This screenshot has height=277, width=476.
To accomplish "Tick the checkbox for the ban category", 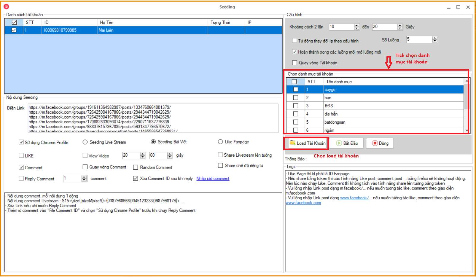I will (296, 98).
